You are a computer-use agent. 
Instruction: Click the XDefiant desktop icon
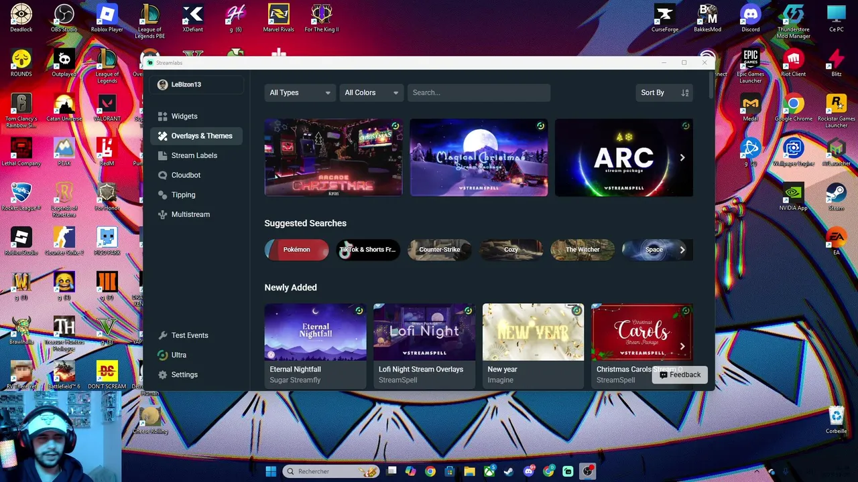click(193, 18)
